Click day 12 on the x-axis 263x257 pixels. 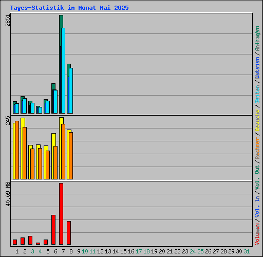pyautogui.click(x=100, y=251)
